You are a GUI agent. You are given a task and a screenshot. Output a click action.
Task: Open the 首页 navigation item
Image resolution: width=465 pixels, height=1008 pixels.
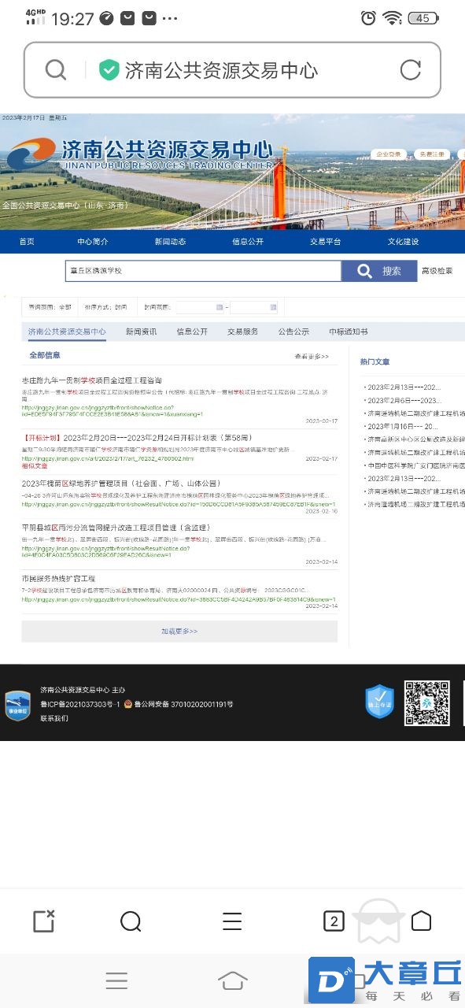pyautogui.click(x=27, y=242)
